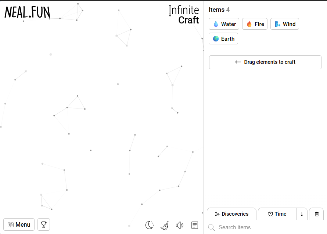Image resolution: width=327 pixels, height=234 pixels.
Task: Toggle dark mode with the moon icon
Action: point(149,225)
